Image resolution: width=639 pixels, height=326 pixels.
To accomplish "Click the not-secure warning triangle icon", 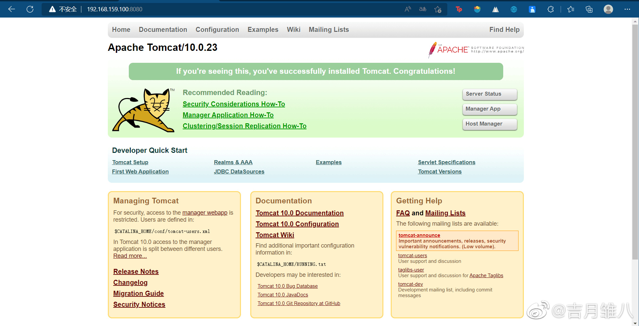I will click(52, 9).
